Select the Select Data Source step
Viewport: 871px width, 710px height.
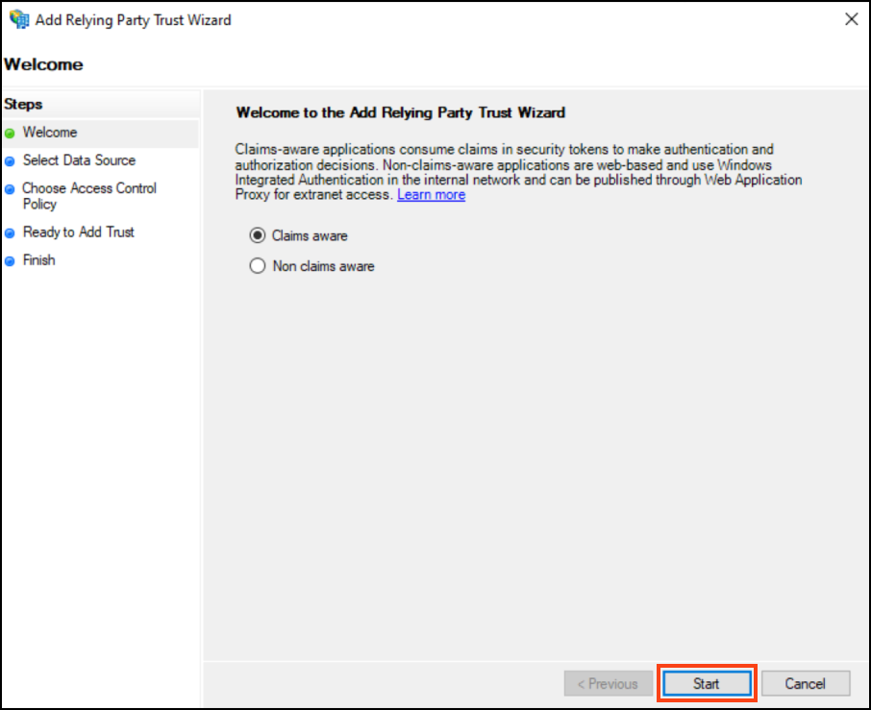coord(79,160)
